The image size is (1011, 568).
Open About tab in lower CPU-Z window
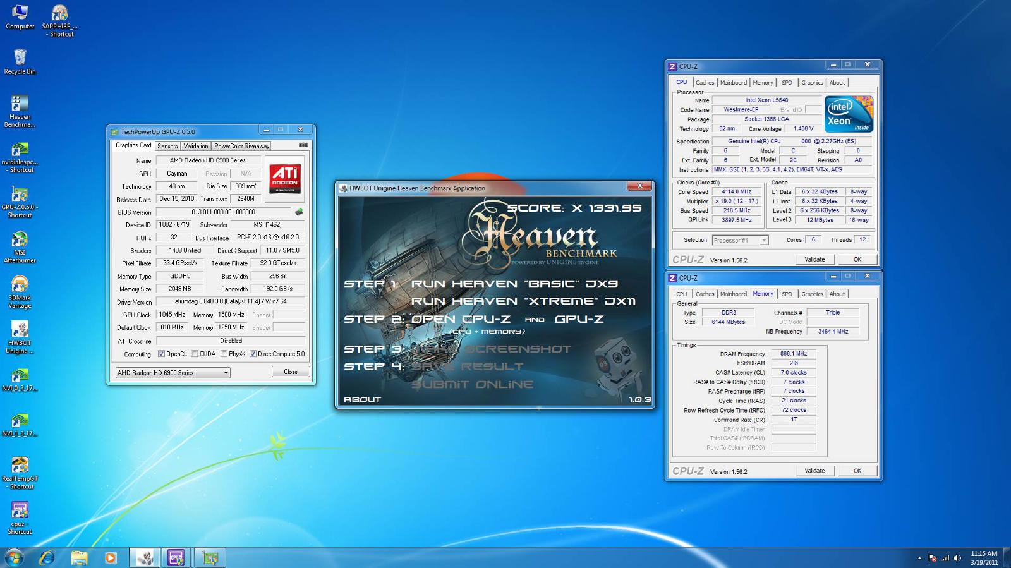click(837, 294)
